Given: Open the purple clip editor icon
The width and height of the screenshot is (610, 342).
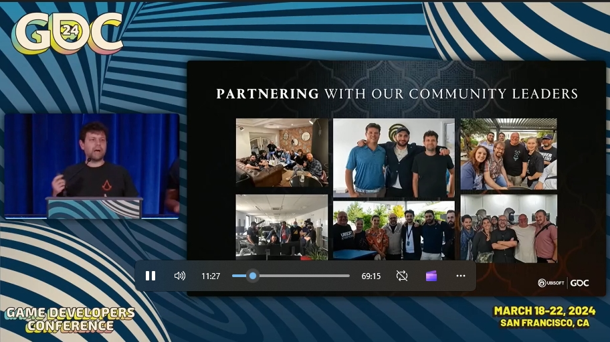Looking at the screenshot, I should [x=431, y=276].
